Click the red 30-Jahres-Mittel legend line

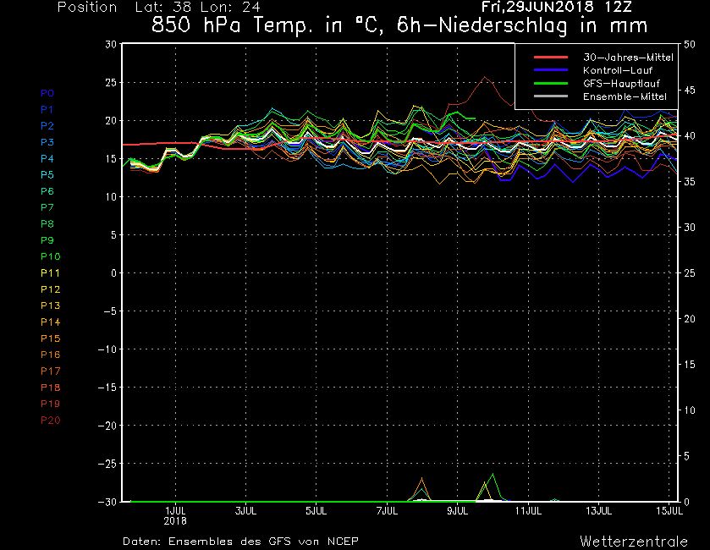pyautogui.click(x=551, y=57)
